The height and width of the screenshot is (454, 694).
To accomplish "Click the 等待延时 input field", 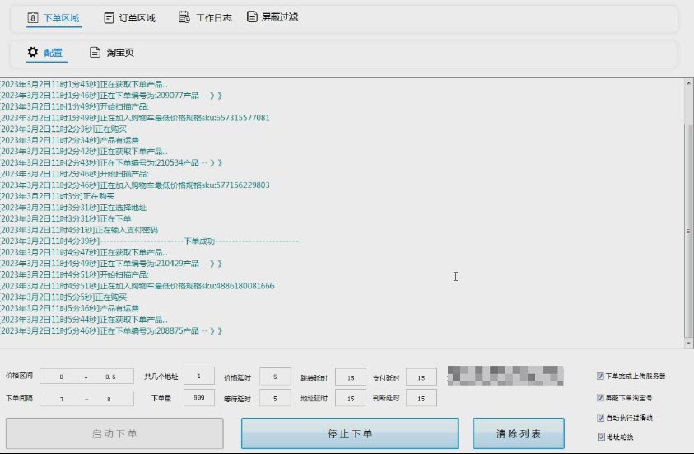I will [275, 399].
